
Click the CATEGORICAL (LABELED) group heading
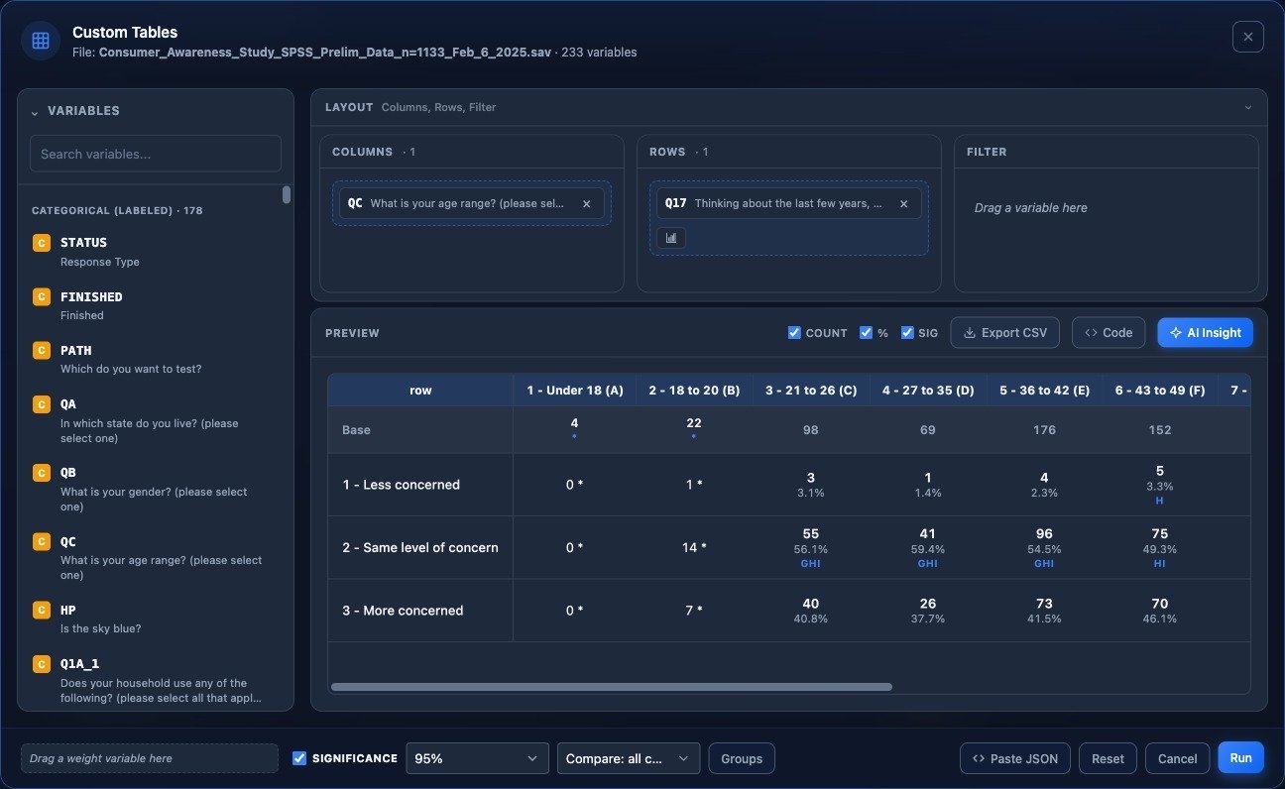click(117, 211)
